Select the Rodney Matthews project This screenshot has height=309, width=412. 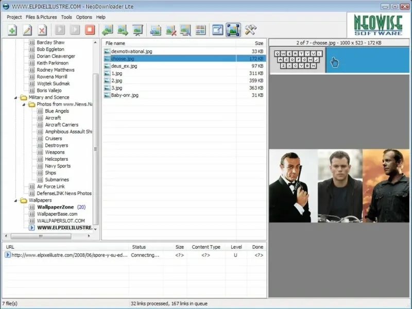(56, 70)
